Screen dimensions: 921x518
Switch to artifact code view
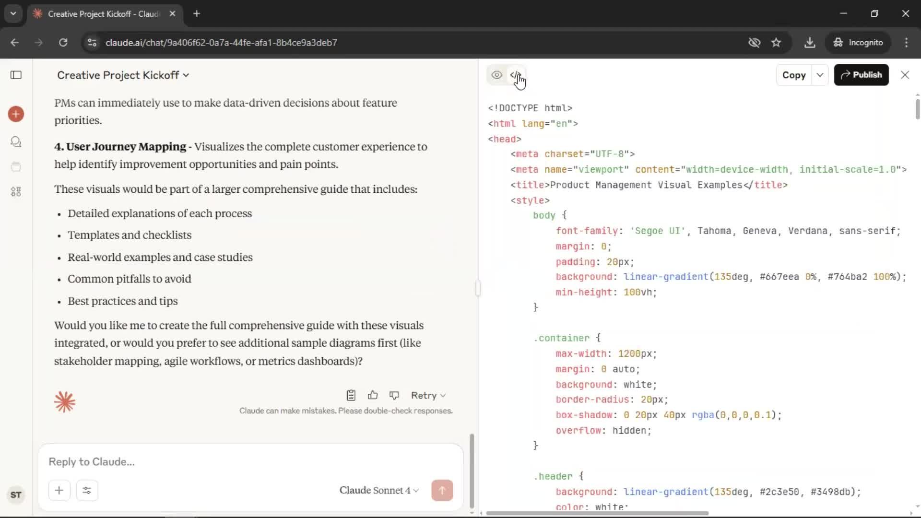click(x=516, y=75)
